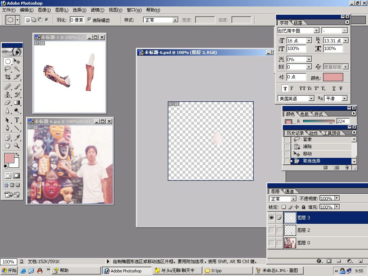Select the Gradient tool

17,103
